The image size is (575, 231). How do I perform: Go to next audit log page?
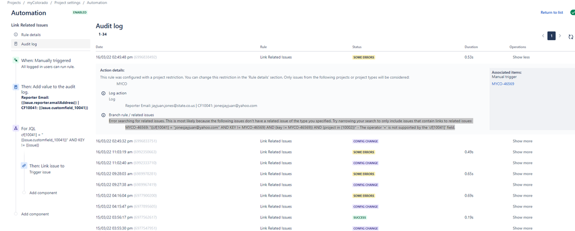[x=559, y=36]
